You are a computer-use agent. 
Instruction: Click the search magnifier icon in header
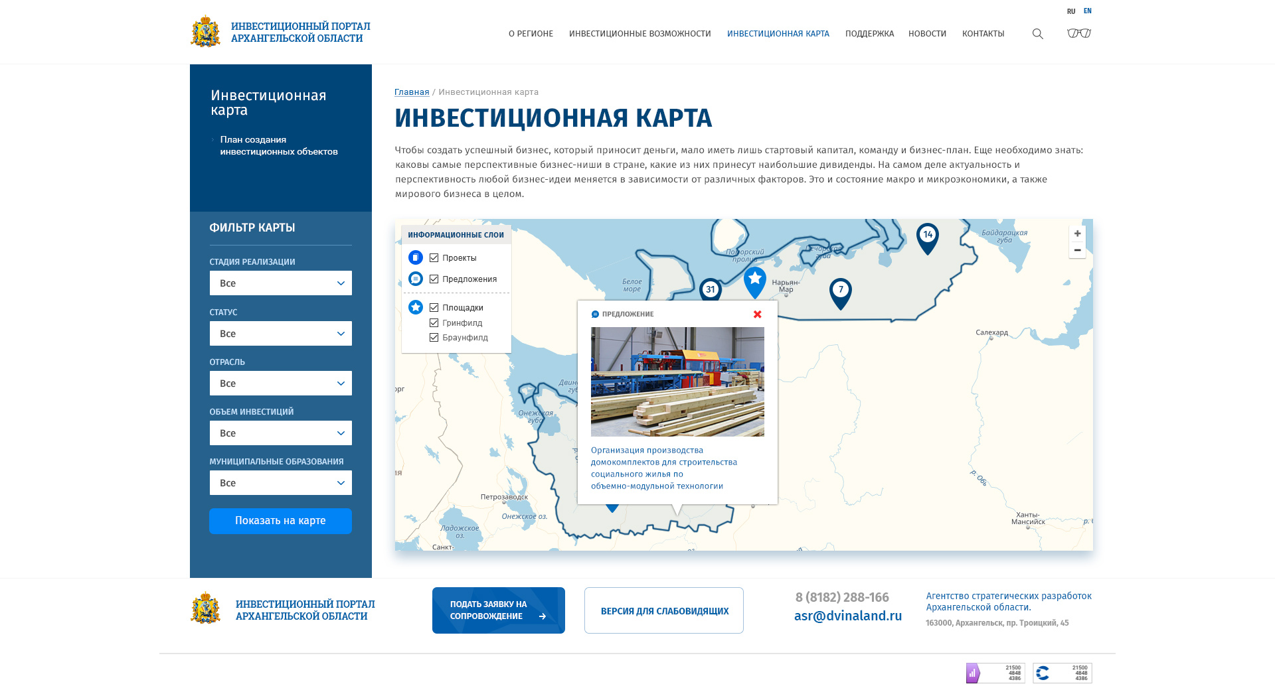click(1037, 34)
